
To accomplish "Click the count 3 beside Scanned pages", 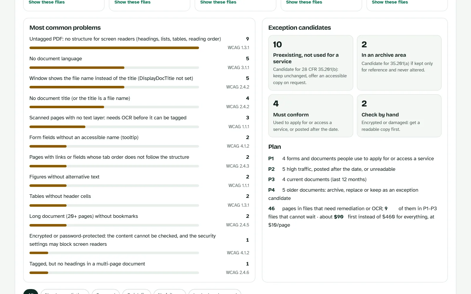I will tap(248, 118).
